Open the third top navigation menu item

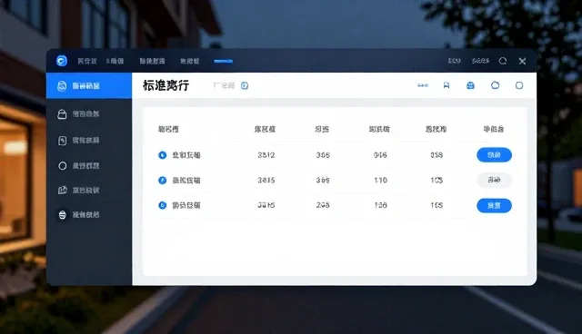(152, 61)
